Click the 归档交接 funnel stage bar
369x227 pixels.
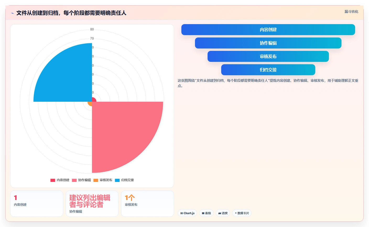268,70
